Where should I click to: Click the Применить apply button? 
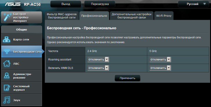point(127,78)
